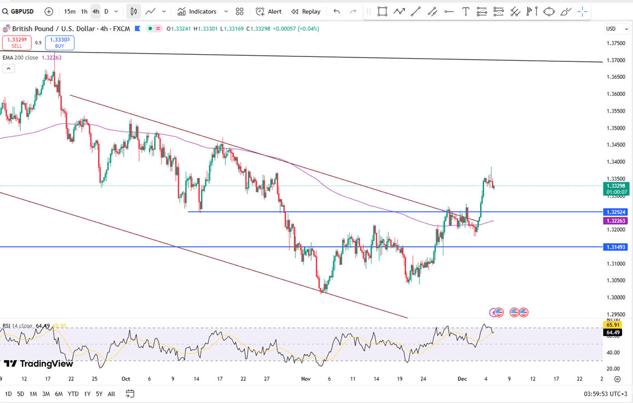The height and width of the screenshot is (403, 633).
Task: Select the 1M date range tab
Action: click(x=33, y=394)
